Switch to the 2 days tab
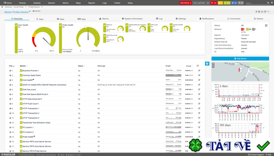Image resolution: width=274 pixels, height=156 pixels. (40, 19)
